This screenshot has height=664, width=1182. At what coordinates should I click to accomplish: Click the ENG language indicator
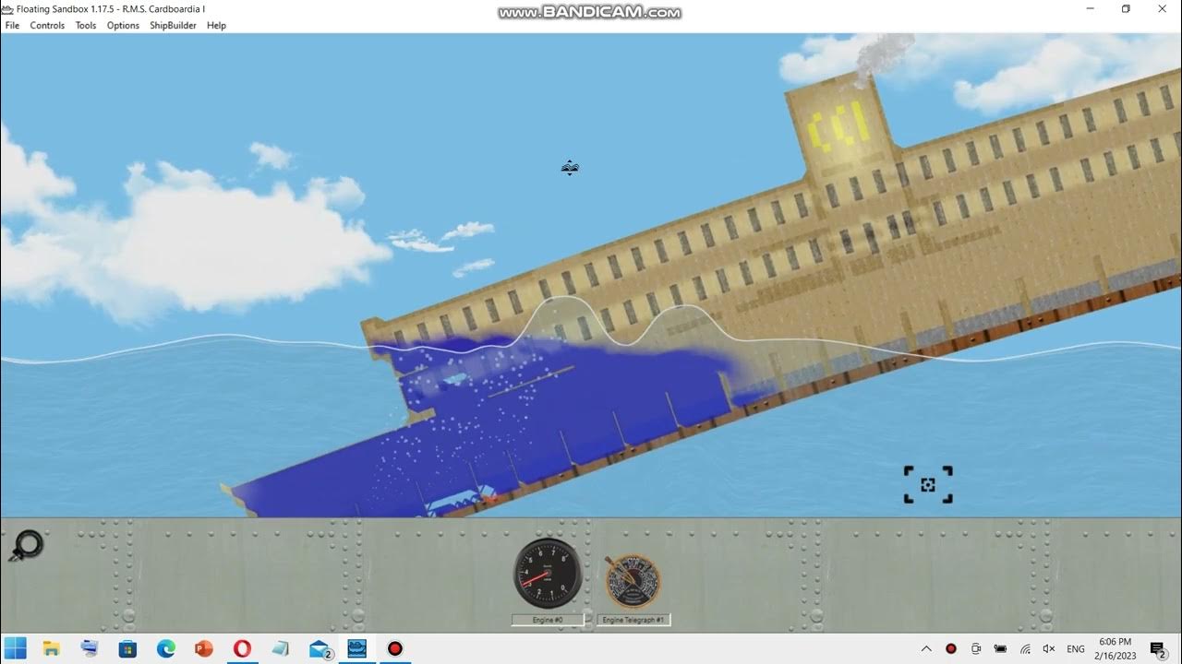1076,649
